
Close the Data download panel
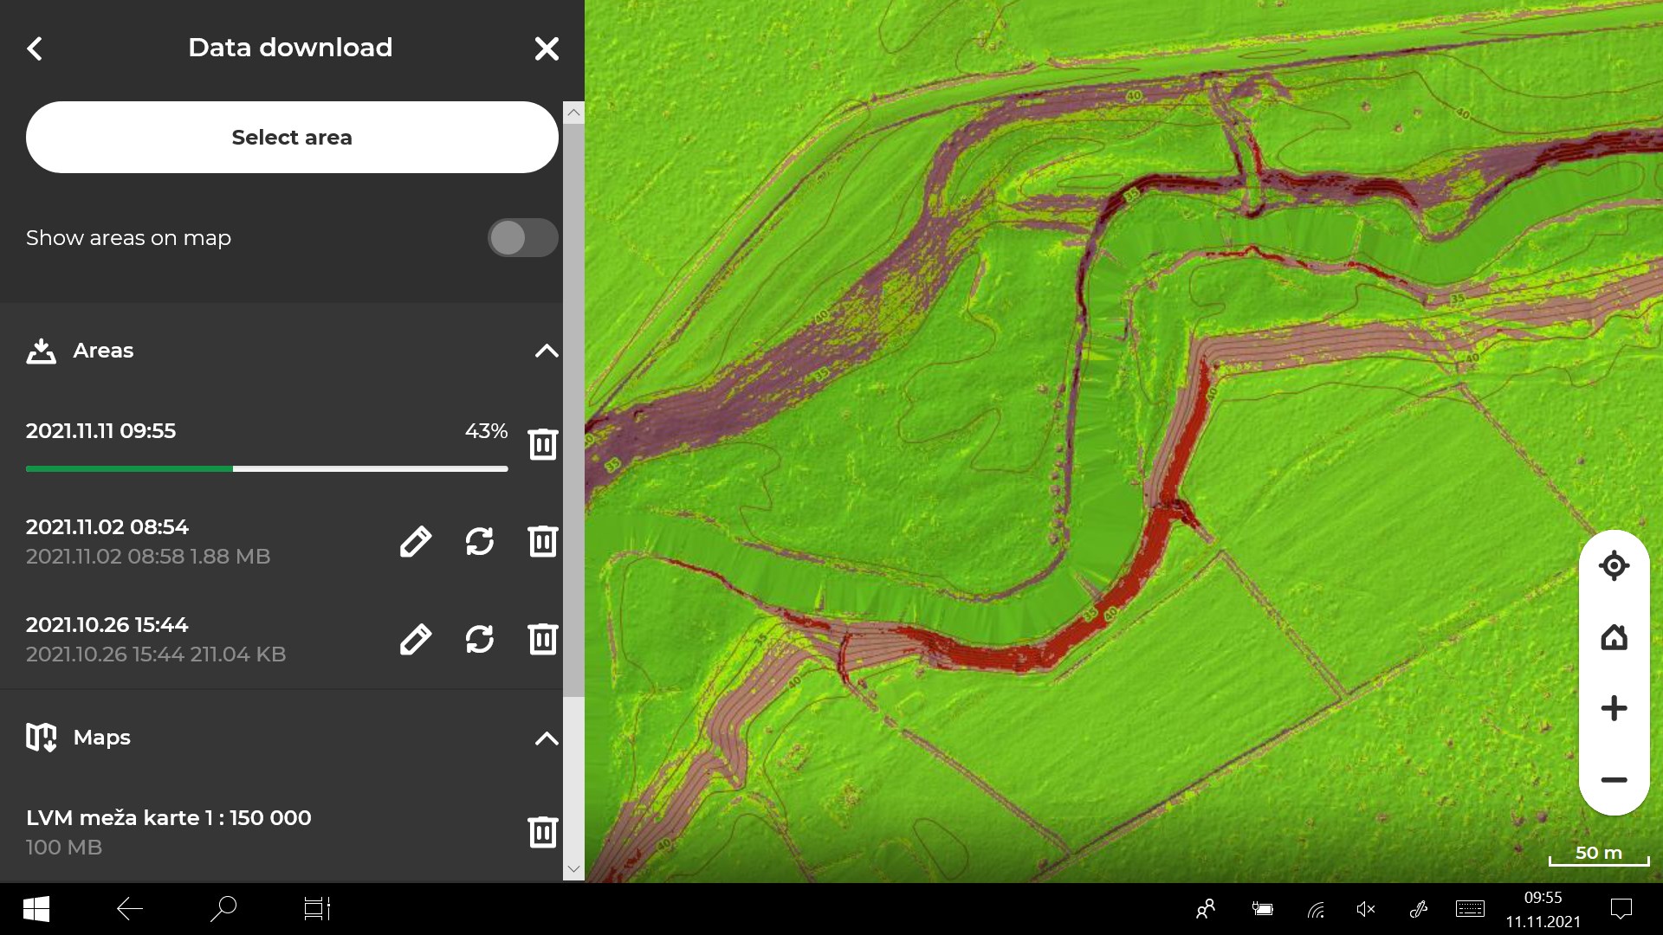point(547,48)
